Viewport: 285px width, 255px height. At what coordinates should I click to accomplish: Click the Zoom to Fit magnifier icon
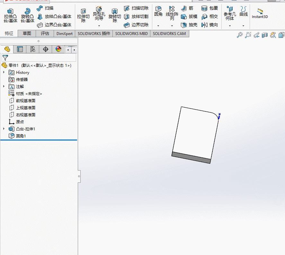[240, 35]
